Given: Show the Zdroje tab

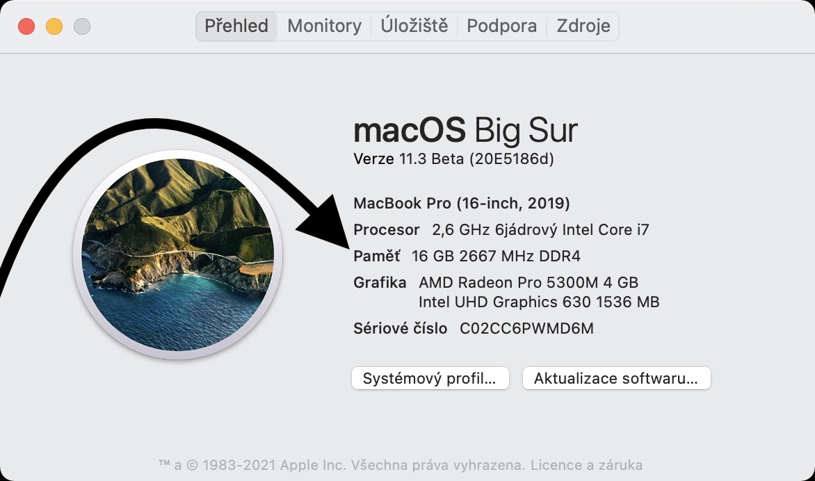Looking at the screenshot, I should [x=583, y=26].
